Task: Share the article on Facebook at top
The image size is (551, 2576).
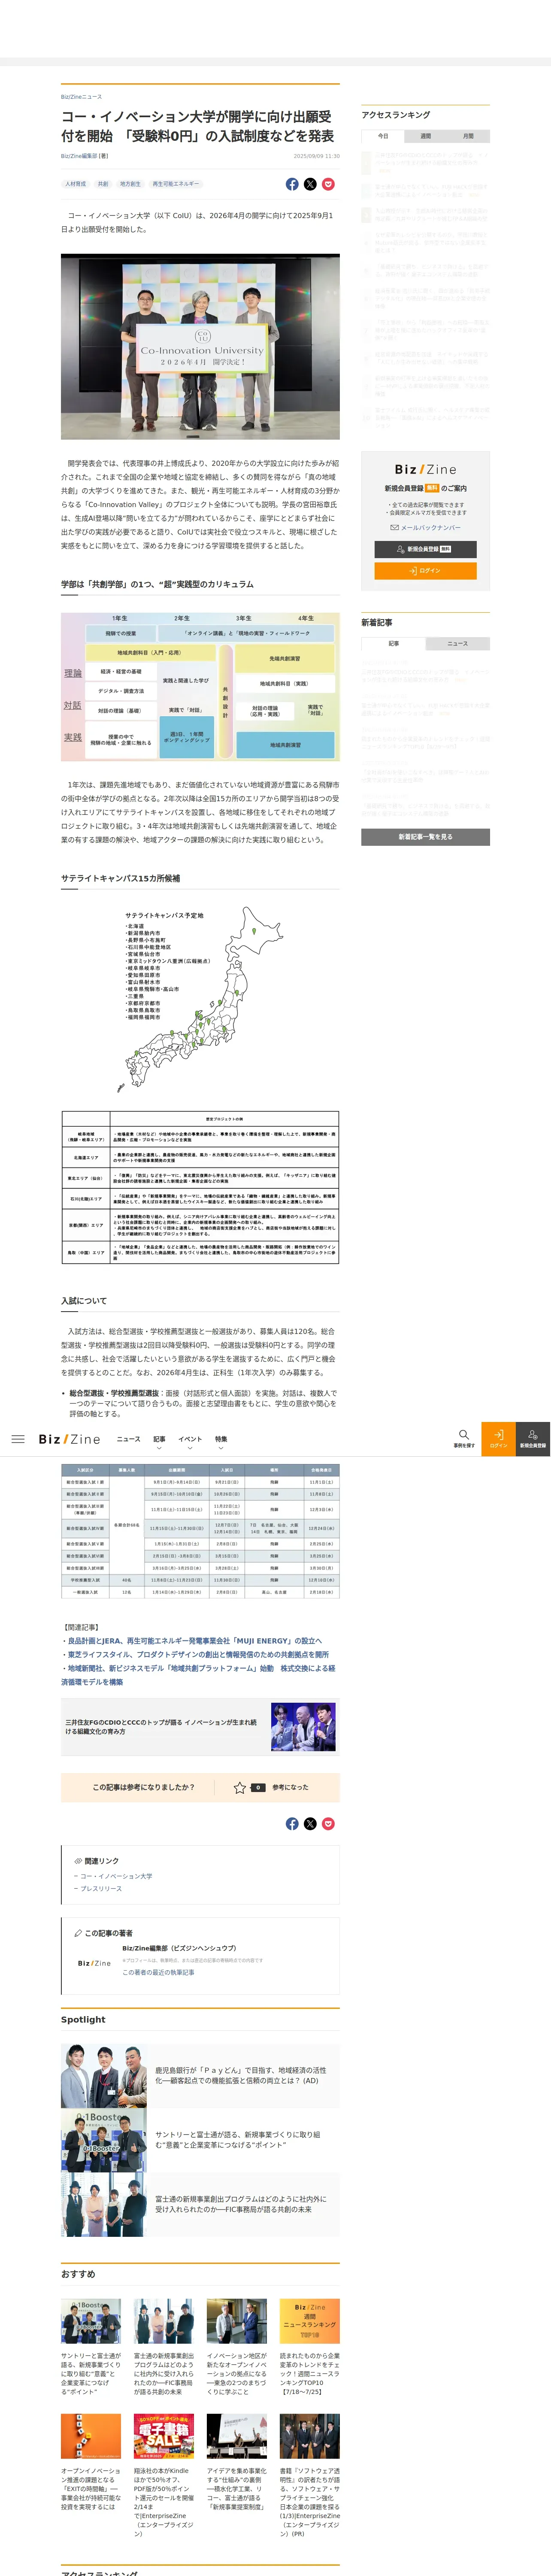Action: pyautogui.click(x=292, y=184)
